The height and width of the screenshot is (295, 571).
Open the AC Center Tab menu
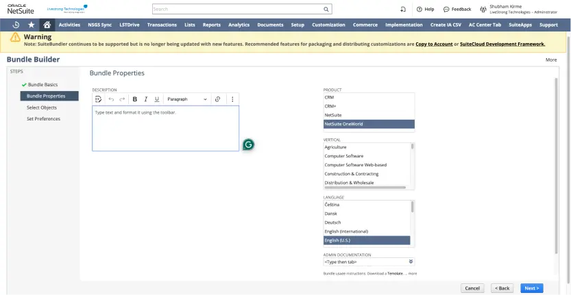pyautogui.click(x=485, y=25)
